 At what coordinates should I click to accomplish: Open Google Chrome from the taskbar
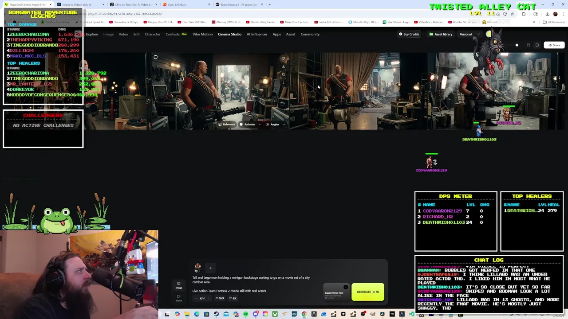[304, 314]
